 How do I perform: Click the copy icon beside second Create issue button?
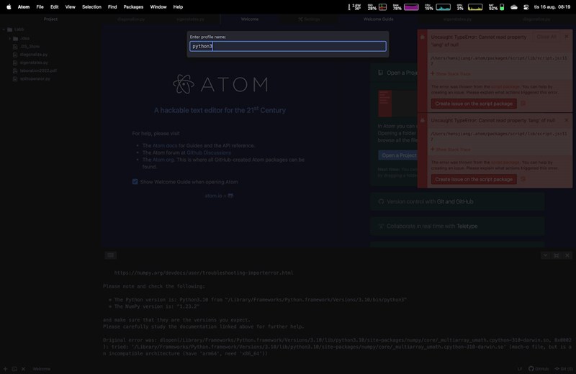click(x=523, y=179)
